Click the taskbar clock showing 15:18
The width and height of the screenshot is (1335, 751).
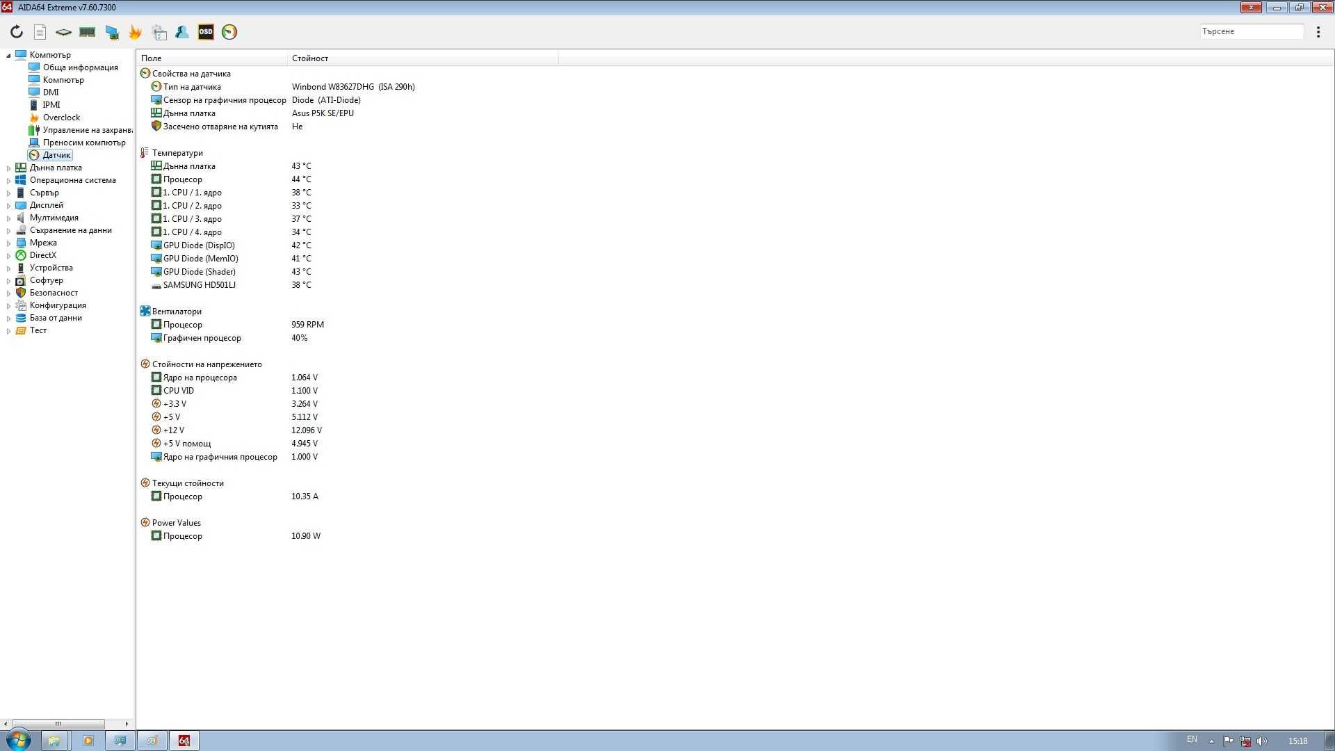[1297, 741]
